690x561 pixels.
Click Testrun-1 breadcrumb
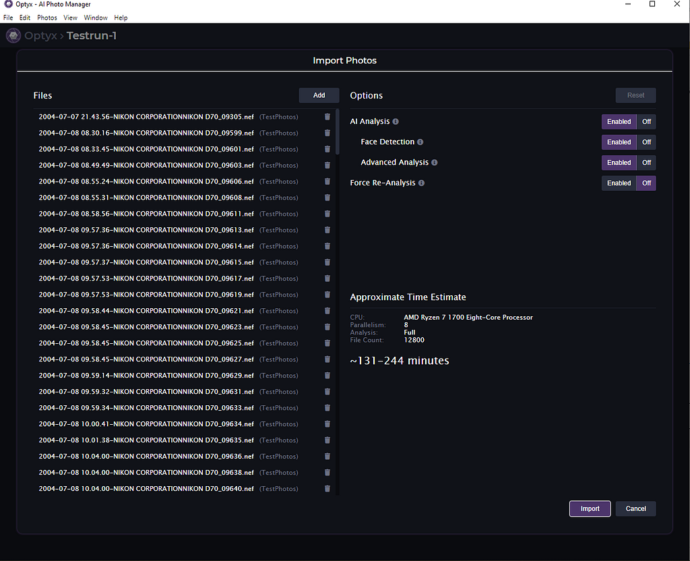92,36
